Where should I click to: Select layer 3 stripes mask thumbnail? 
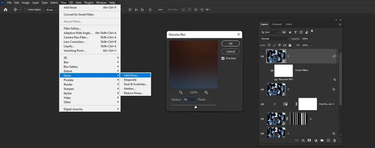click(x=299, y=119)
